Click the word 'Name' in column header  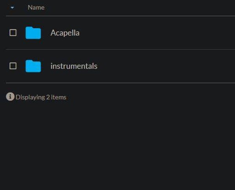pyautogui.click(x=36, y=7)
